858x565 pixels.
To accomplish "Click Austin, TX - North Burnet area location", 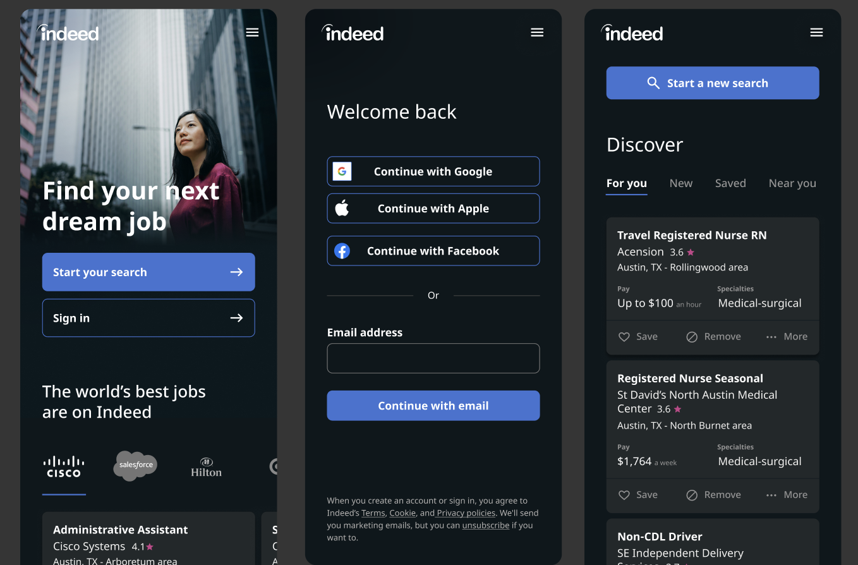I will click(684, 425).
